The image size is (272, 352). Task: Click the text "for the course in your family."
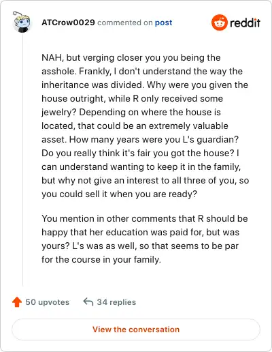point(101,259)
